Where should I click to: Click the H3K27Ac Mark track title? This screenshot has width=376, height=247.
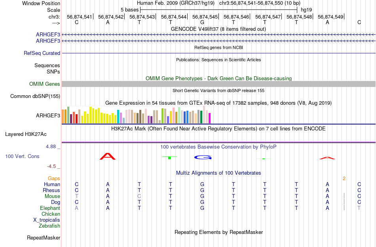(x=218, y=128)
